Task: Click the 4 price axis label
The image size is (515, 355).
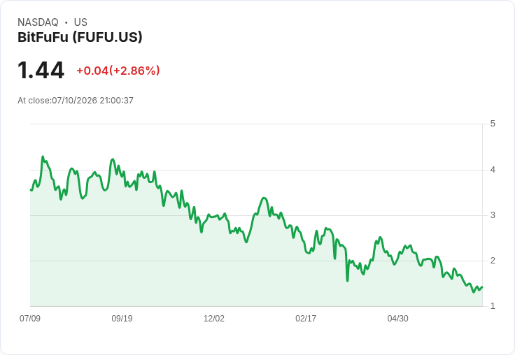Action: coord(493,170)
